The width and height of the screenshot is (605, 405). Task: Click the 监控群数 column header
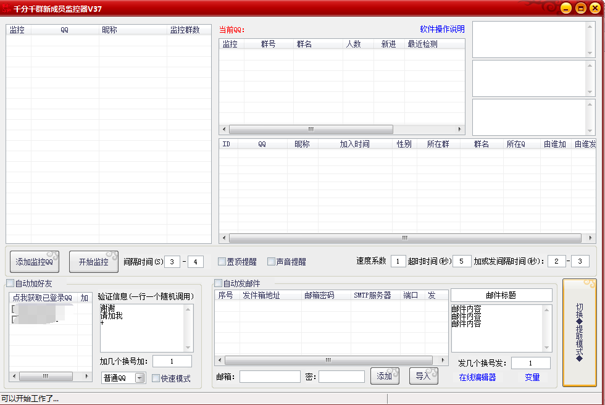tap(189, 30)
